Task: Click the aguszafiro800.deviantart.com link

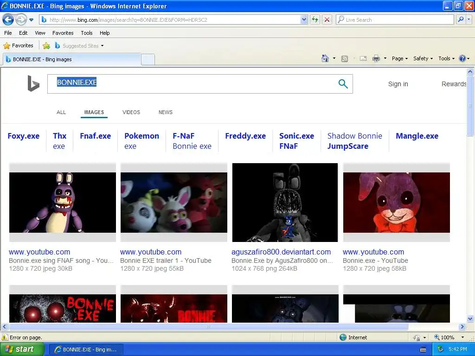Action: [x=281, y=252]
